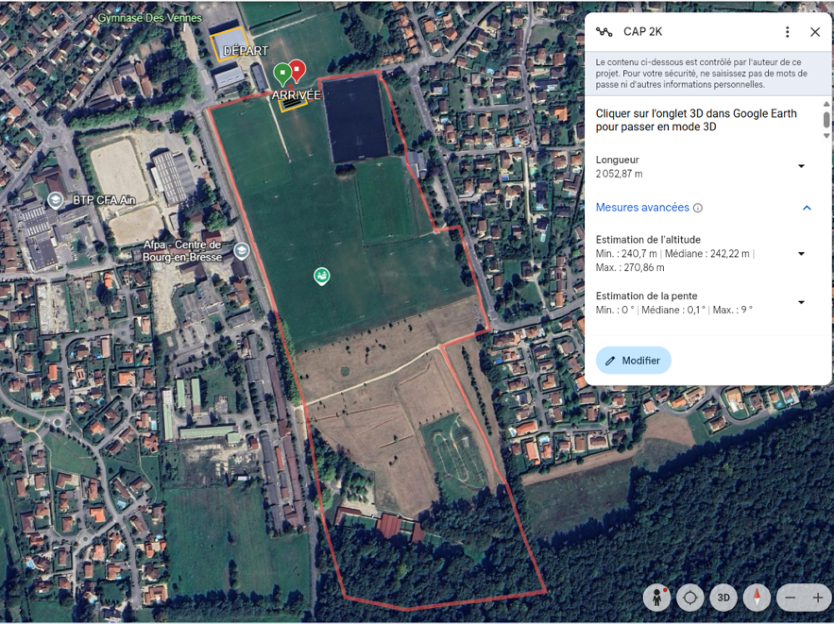Reset north with the compass icon
The width and height of the screenshot is (834, 624).
click(757, 597)
